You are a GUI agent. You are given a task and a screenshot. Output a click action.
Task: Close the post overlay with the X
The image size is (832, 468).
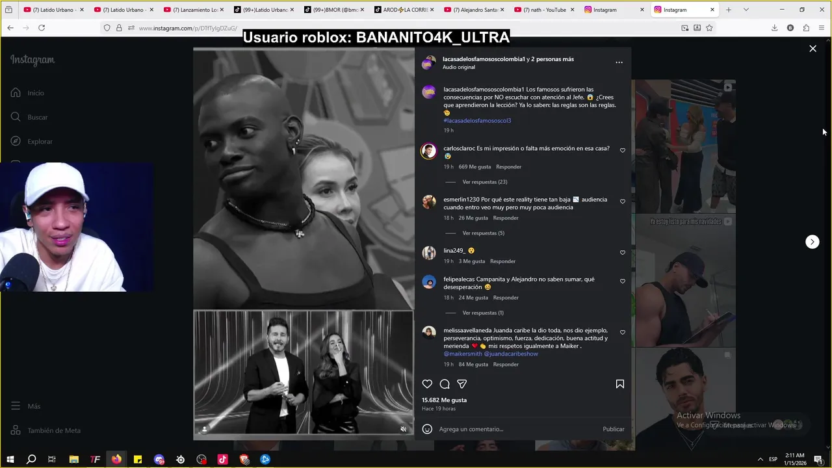(x=812, y=49)
